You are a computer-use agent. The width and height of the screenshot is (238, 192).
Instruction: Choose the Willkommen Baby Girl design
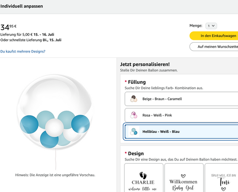point(184,178)
